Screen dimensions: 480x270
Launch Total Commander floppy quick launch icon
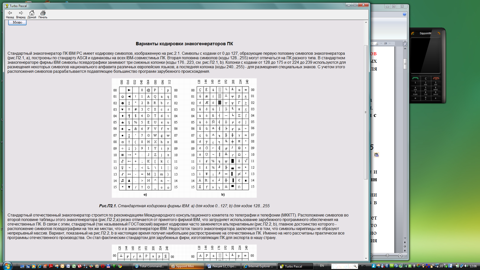point(108,266)
